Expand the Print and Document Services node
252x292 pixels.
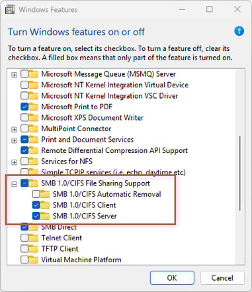pos(14,140)
